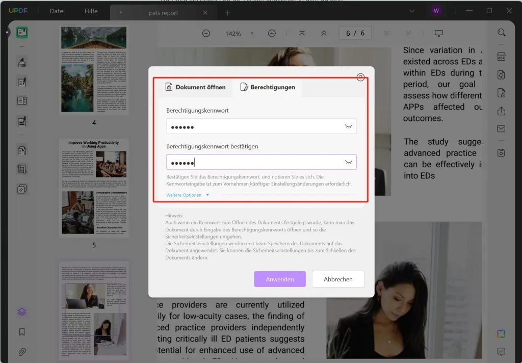Show the Berechtigungskennwort password text
The width and height of the screenshot is (522, 363).
(x=349, y=126)
